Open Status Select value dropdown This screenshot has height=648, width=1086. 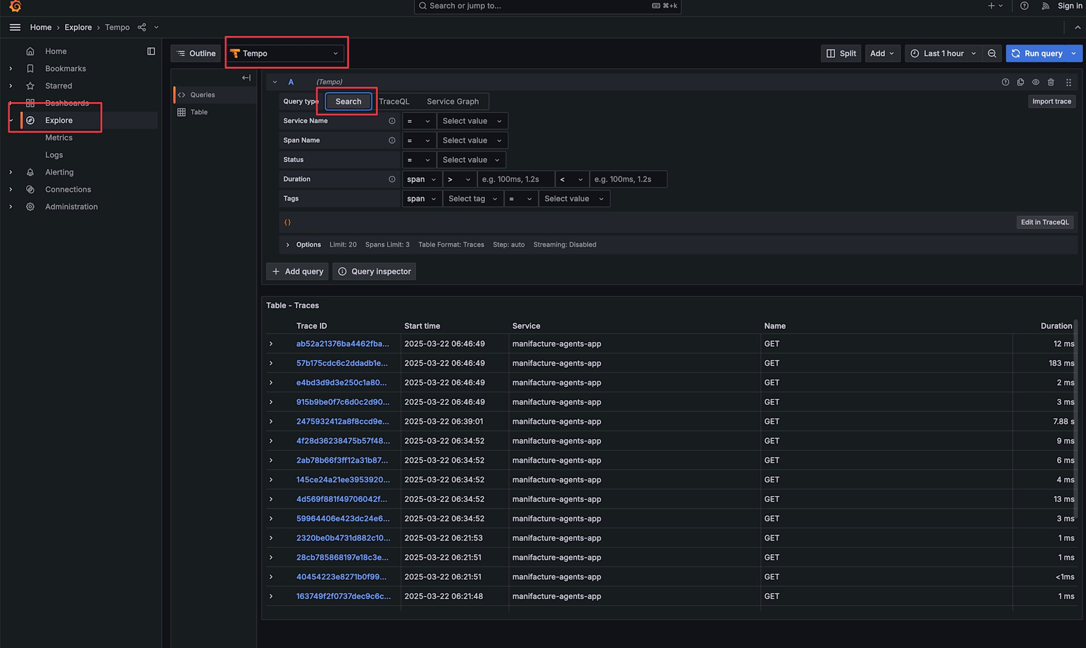click(x=471, y=160)
